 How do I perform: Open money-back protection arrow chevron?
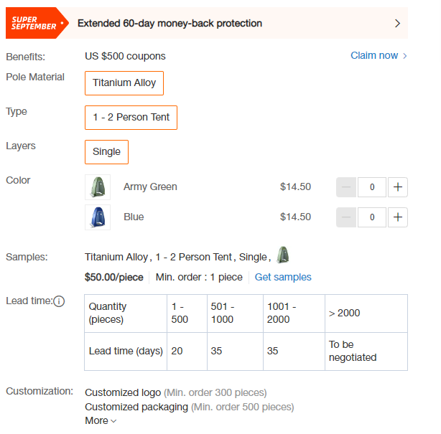[397, 24]
